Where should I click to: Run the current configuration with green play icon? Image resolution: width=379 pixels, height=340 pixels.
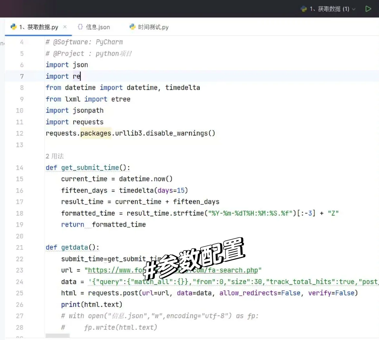(x=368, y=9)
